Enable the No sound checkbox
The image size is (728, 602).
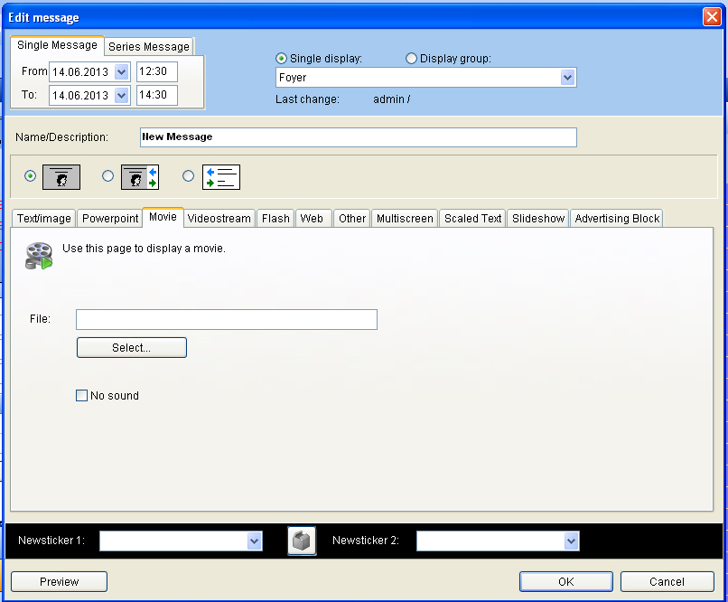click(82, 395)
